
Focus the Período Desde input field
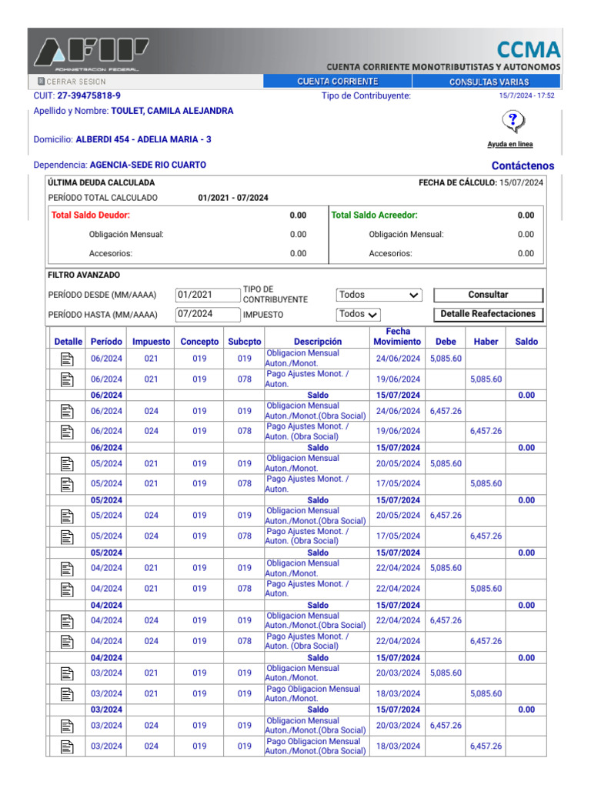(207, 295)
